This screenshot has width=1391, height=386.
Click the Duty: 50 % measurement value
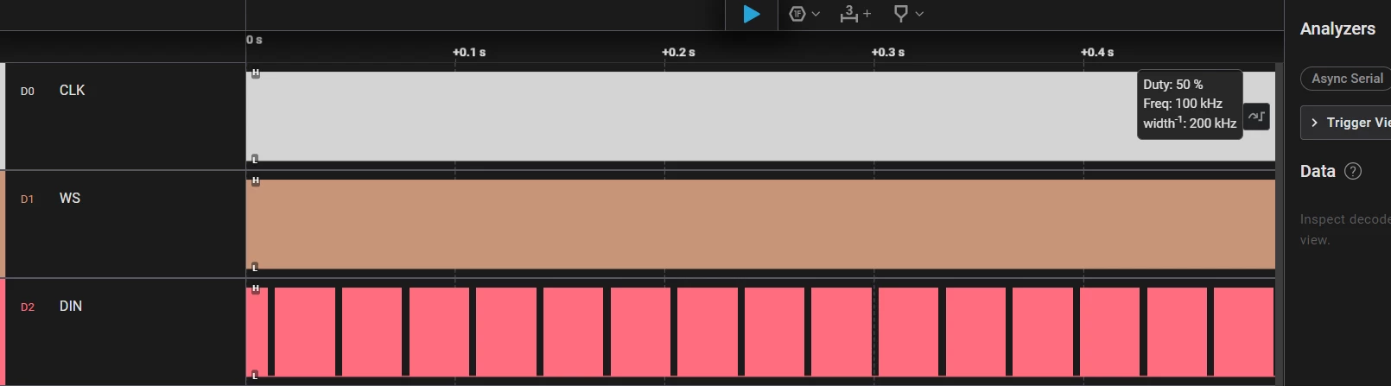pyautogui.click(x=1172, y=85)
